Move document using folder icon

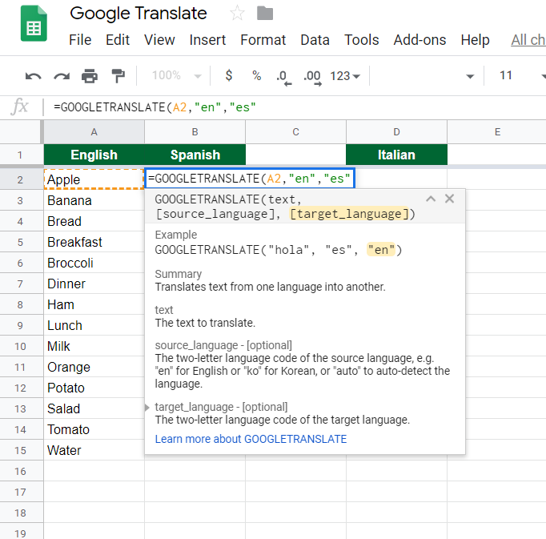point(265,14)
